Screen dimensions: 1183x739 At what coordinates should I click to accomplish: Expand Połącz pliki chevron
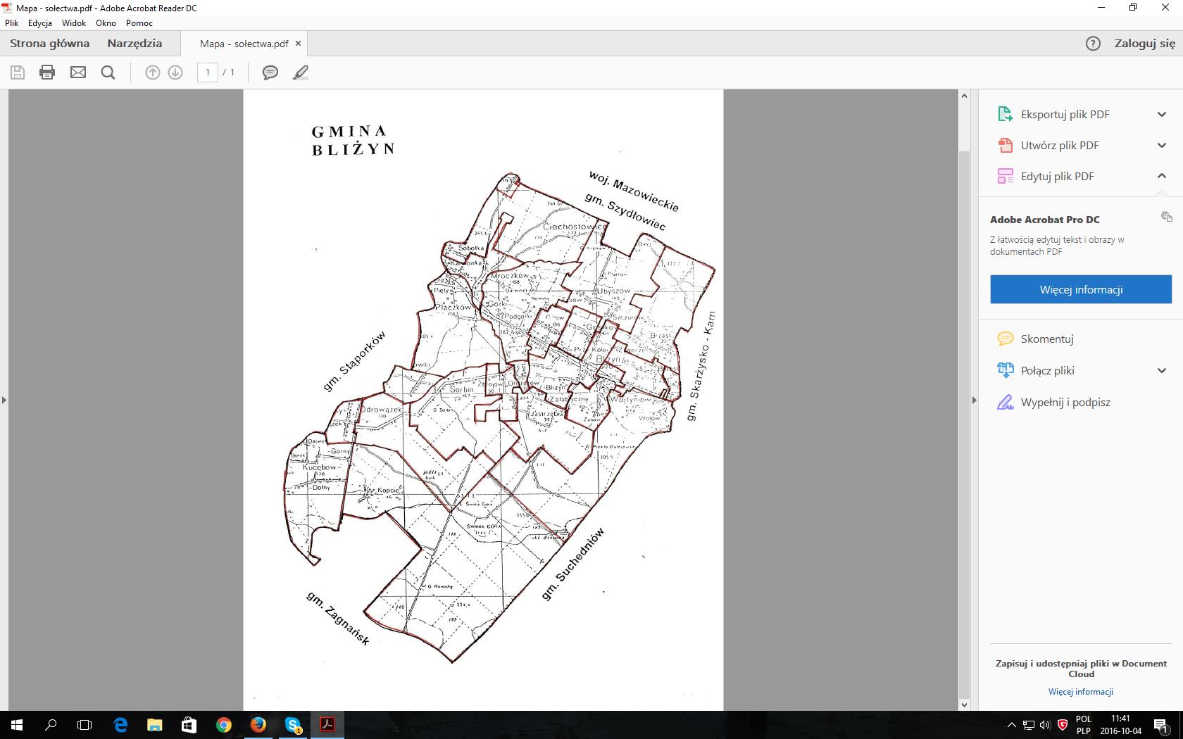pyautogui.click(x=1162, y=370)
